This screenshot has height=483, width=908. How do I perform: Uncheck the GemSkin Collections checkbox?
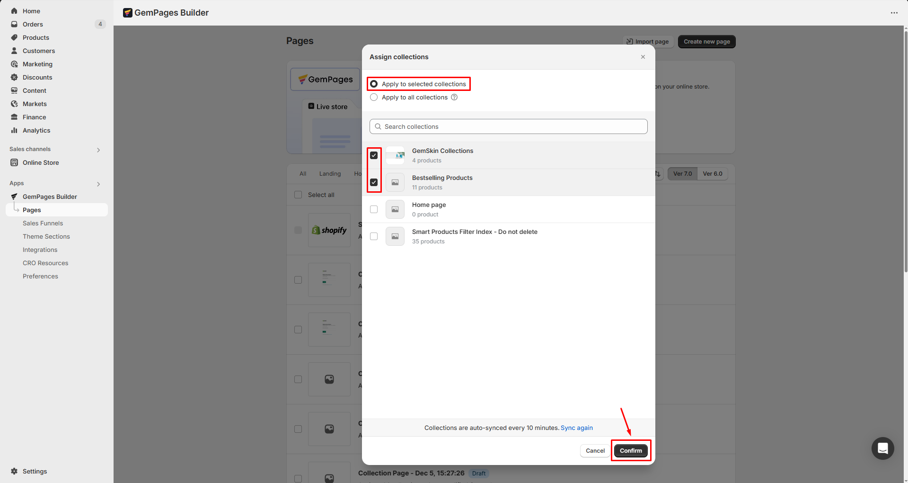tap(374, 155)
